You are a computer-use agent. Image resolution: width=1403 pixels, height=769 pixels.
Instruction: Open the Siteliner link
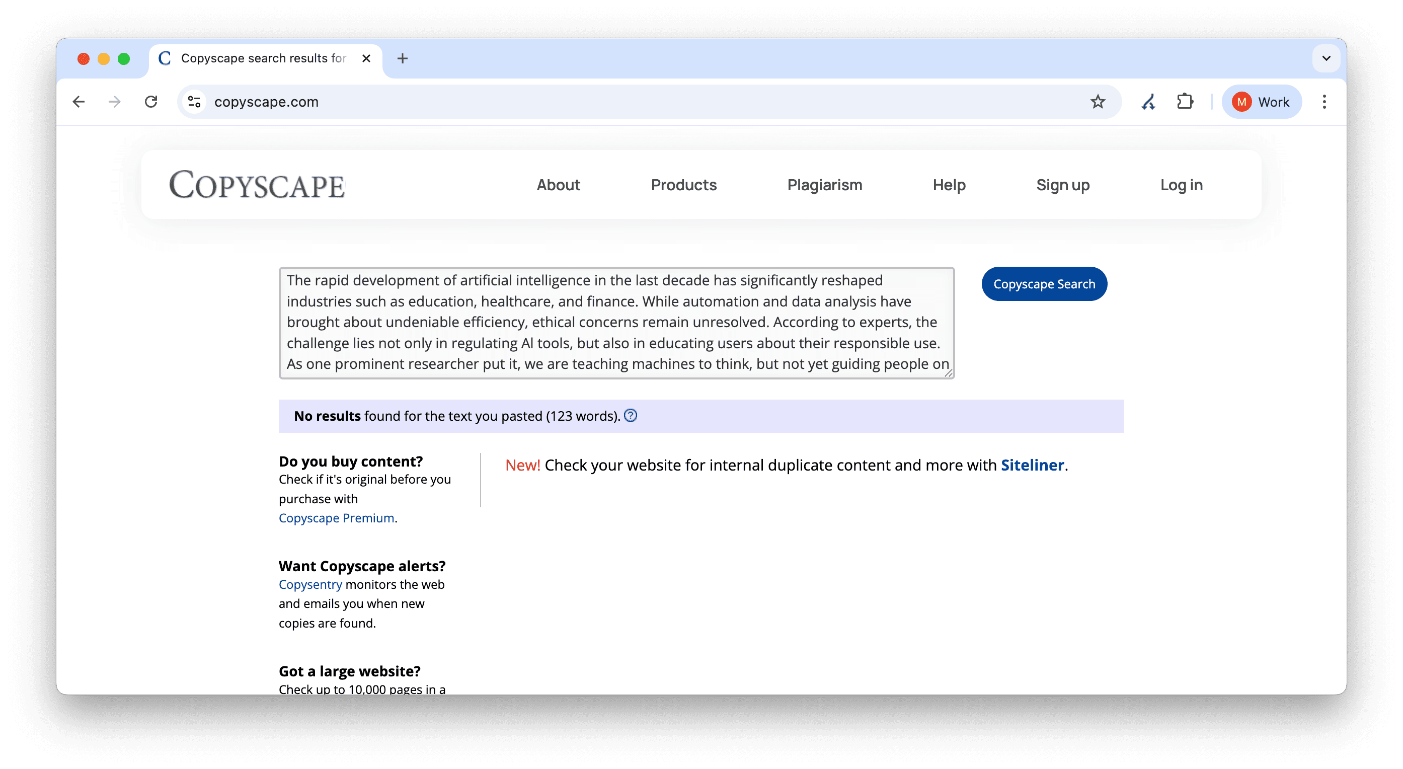coord(1032,465)
